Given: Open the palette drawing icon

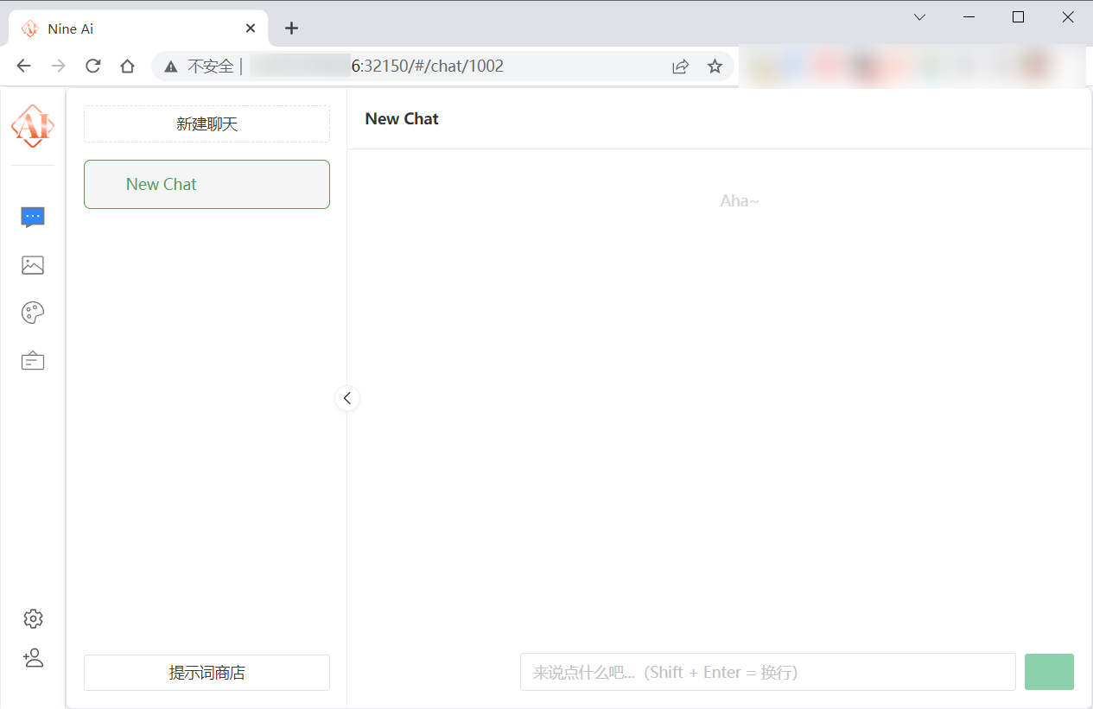Looking at the screenshot, I should (x=33, y=313).
